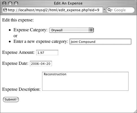
Task: Click the Expense Description textarea containing Reconstruction
Action: click(x=85, y=81)
